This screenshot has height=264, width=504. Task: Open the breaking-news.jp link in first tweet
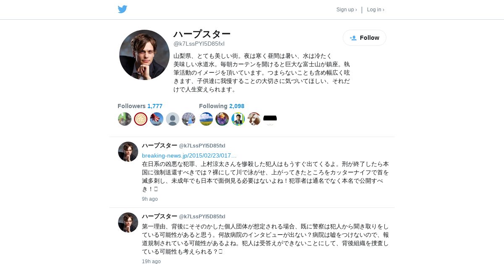(189, 155)
